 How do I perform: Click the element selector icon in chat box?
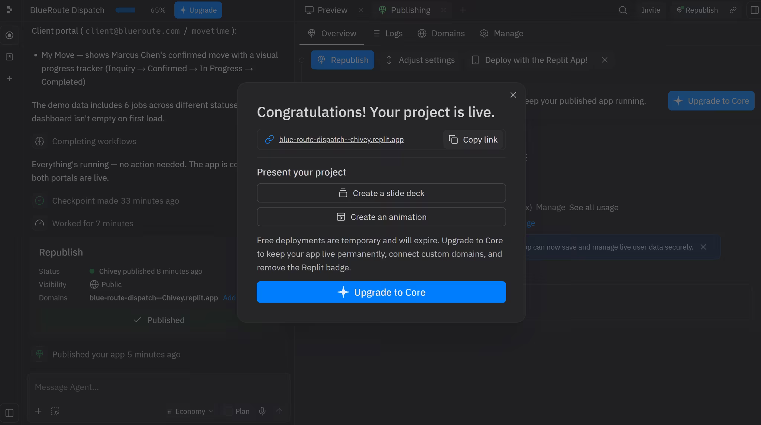pyautogui.click(x=55, y=411)
